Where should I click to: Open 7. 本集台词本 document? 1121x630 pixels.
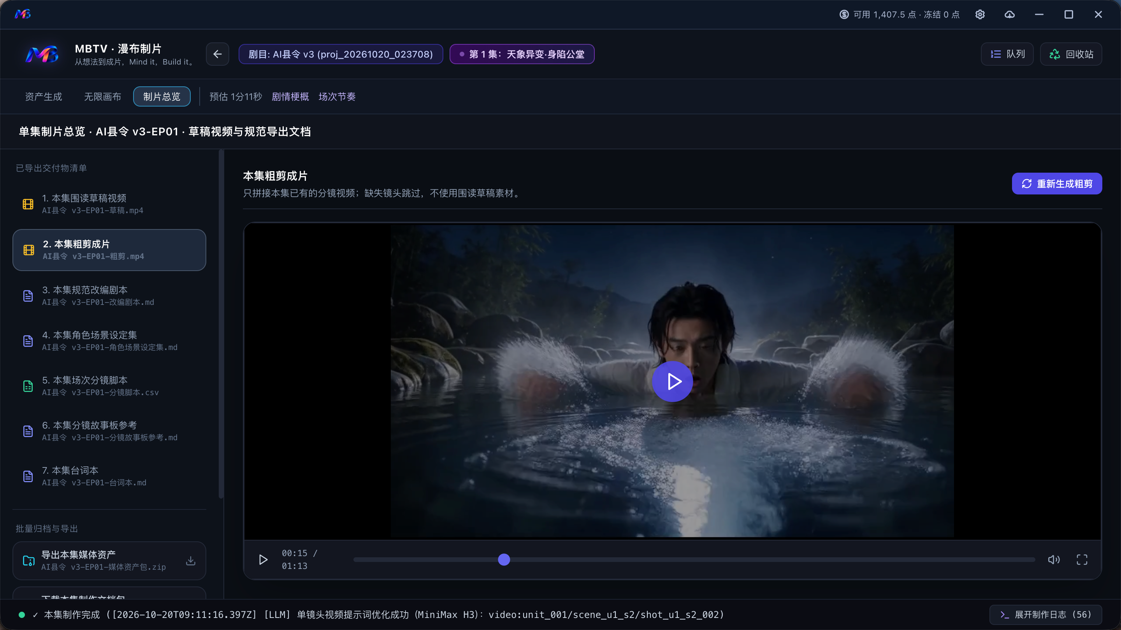[109, 476]
